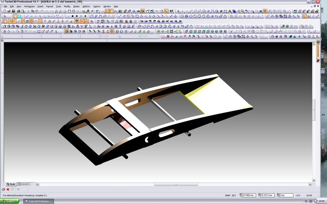Open the Modify menu
This screenshot has height=204, width=327.
click(x=67, y=7)
